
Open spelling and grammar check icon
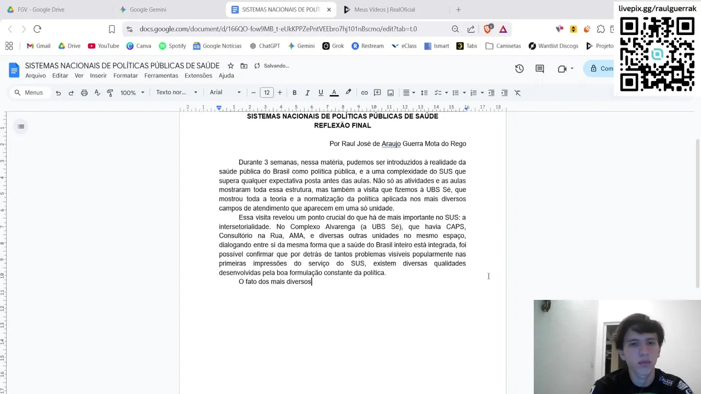(x=97, y=93)
